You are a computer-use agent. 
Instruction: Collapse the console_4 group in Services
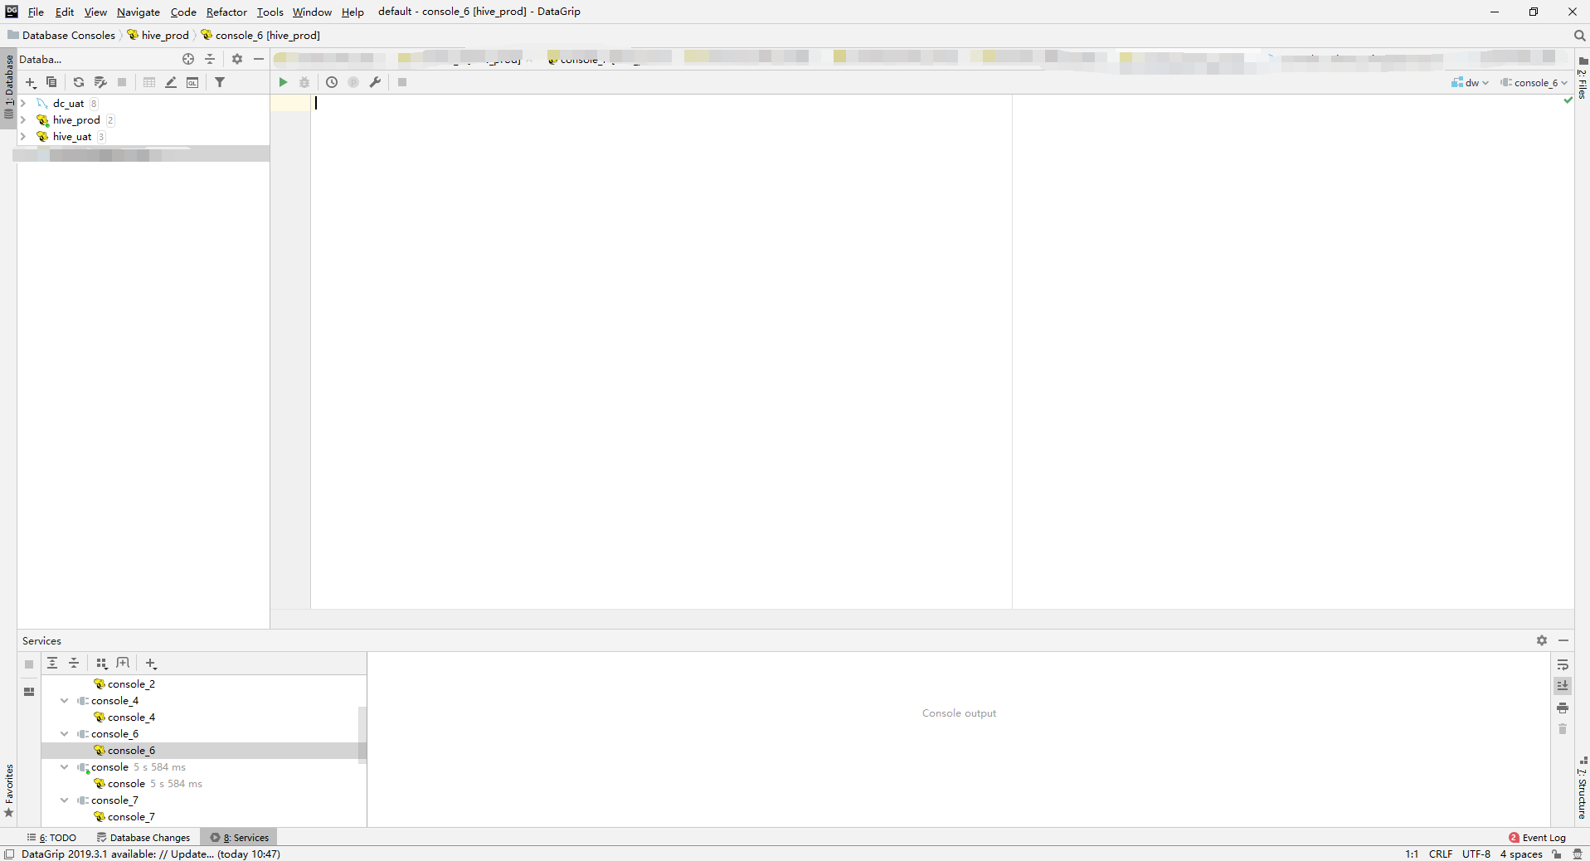tap(64, 701)
